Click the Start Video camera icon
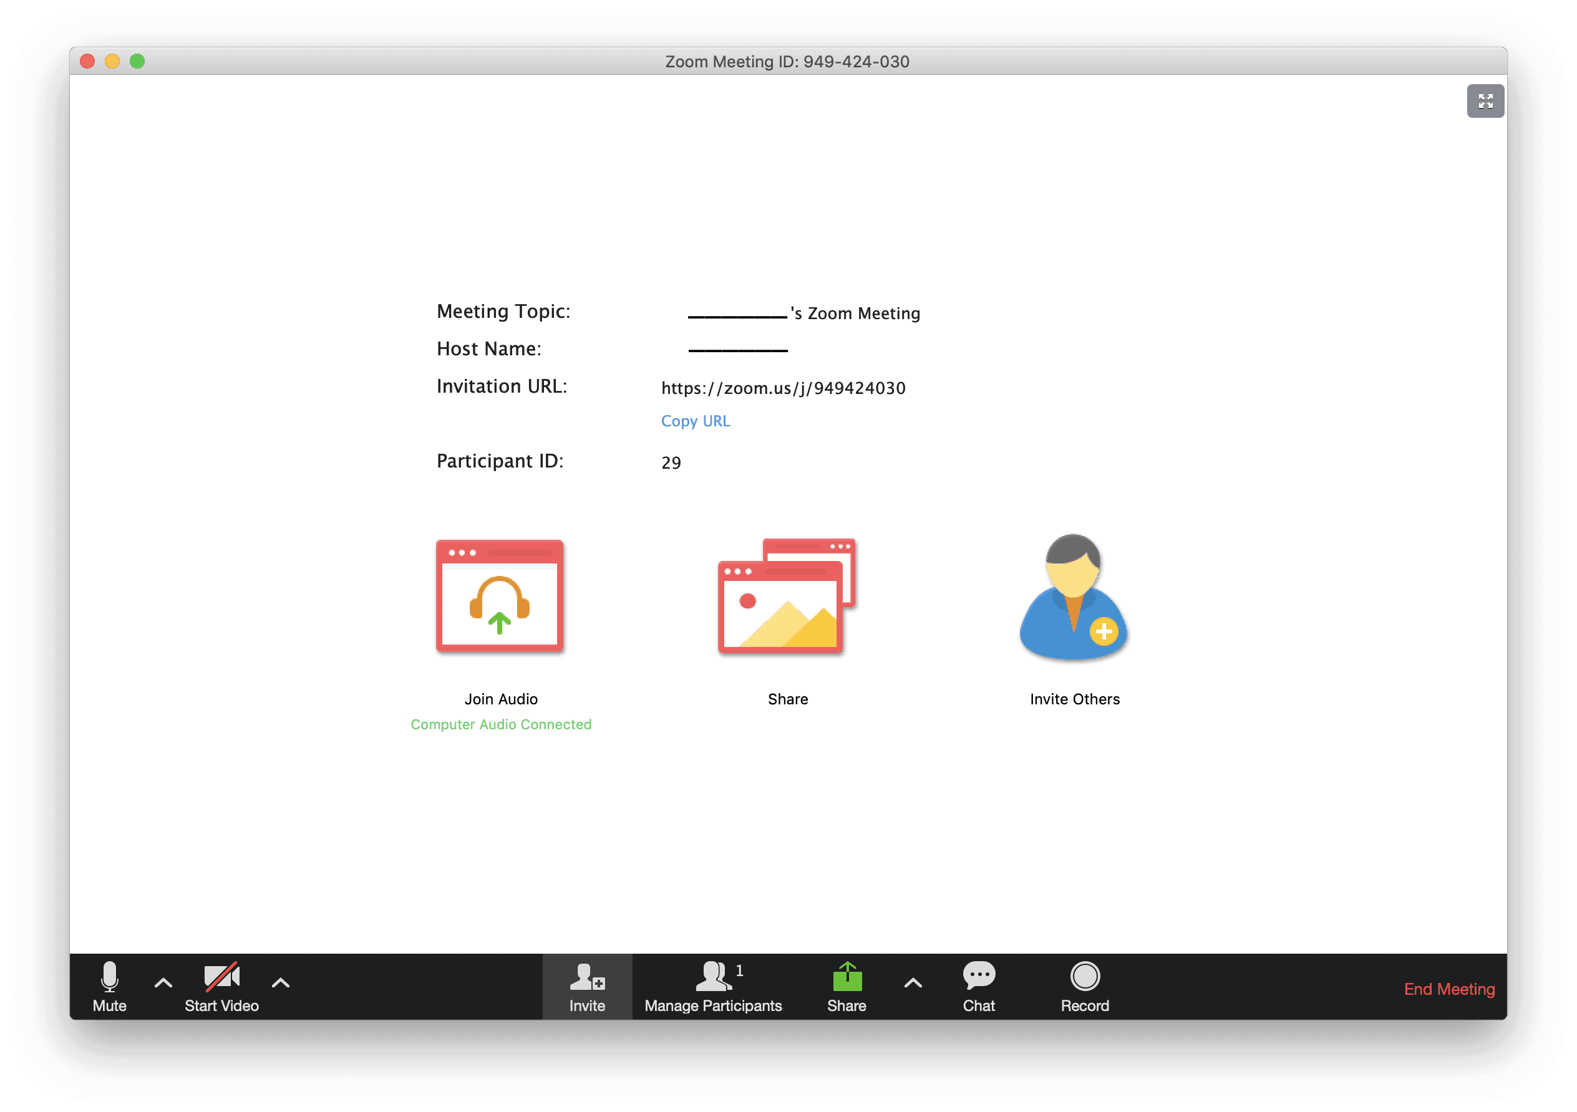Viewport: 1577px width, 1112px height. [220, 977]
